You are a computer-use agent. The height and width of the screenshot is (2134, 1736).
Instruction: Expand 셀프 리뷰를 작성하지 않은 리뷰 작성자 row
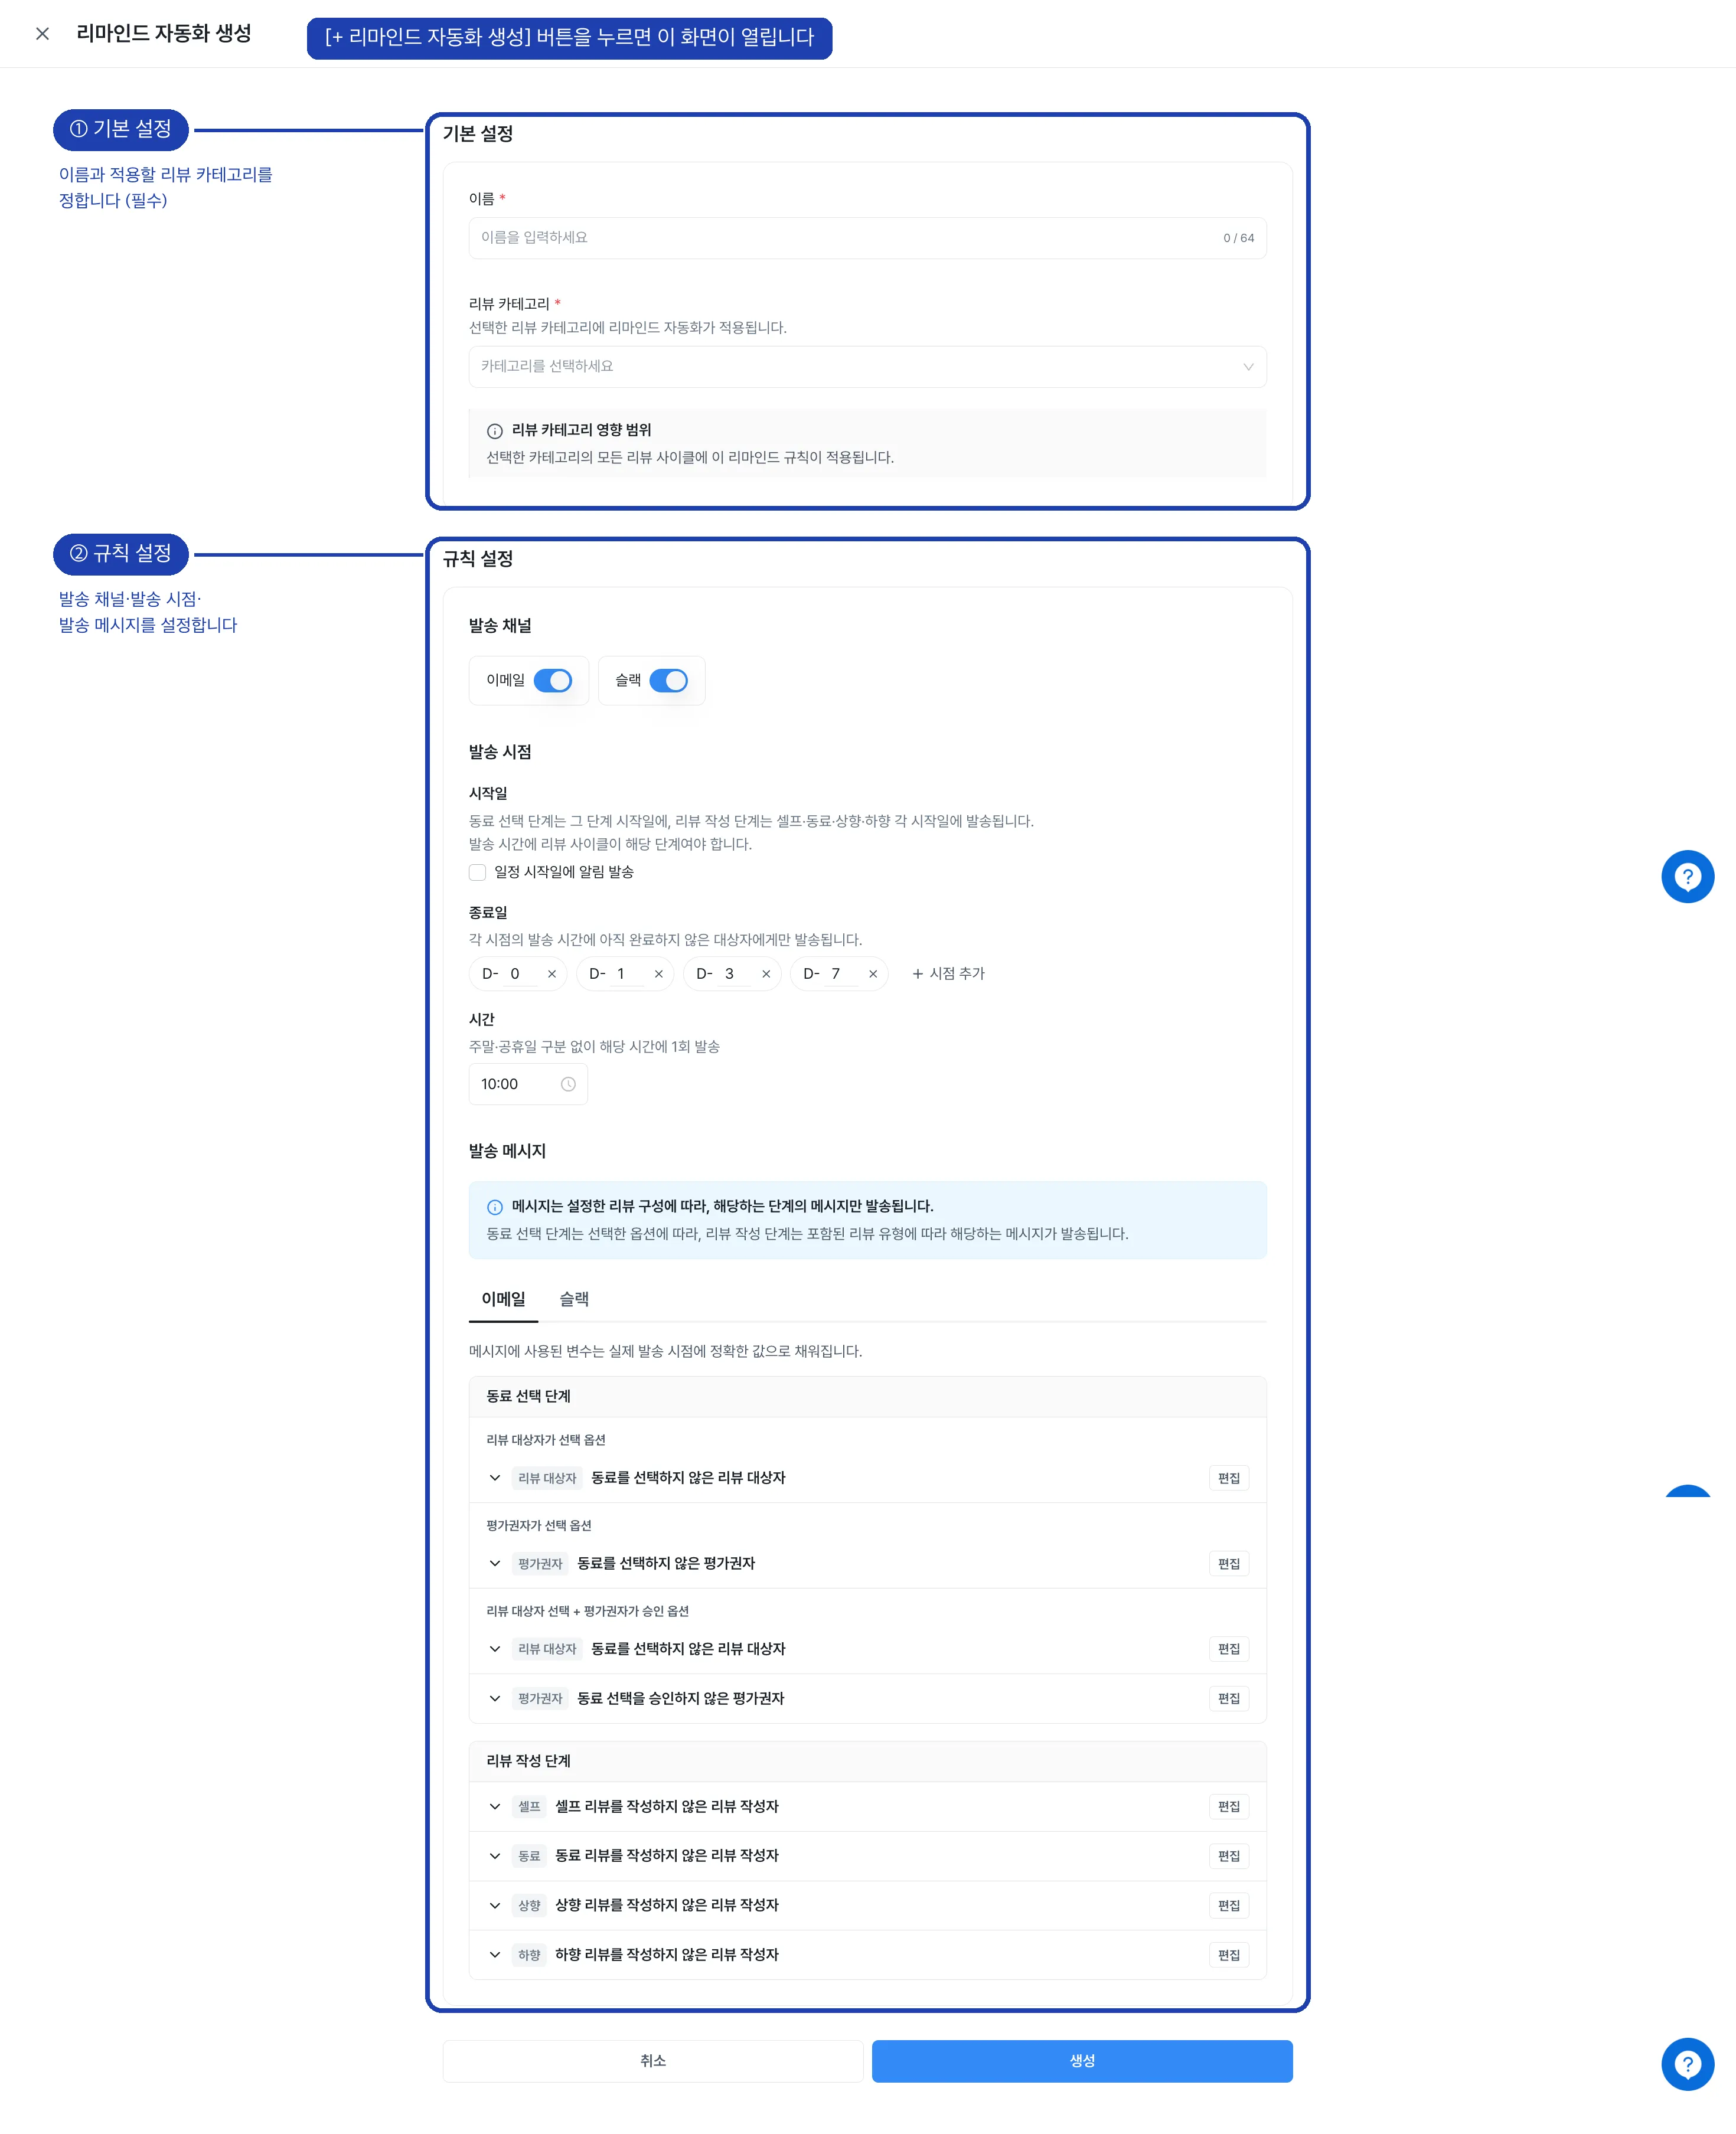pyautogui.click(x=494, y=1807)
